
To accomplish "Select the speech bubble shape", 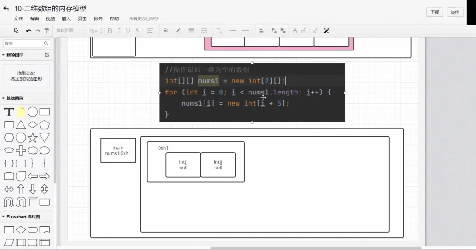I will point(44,150).
